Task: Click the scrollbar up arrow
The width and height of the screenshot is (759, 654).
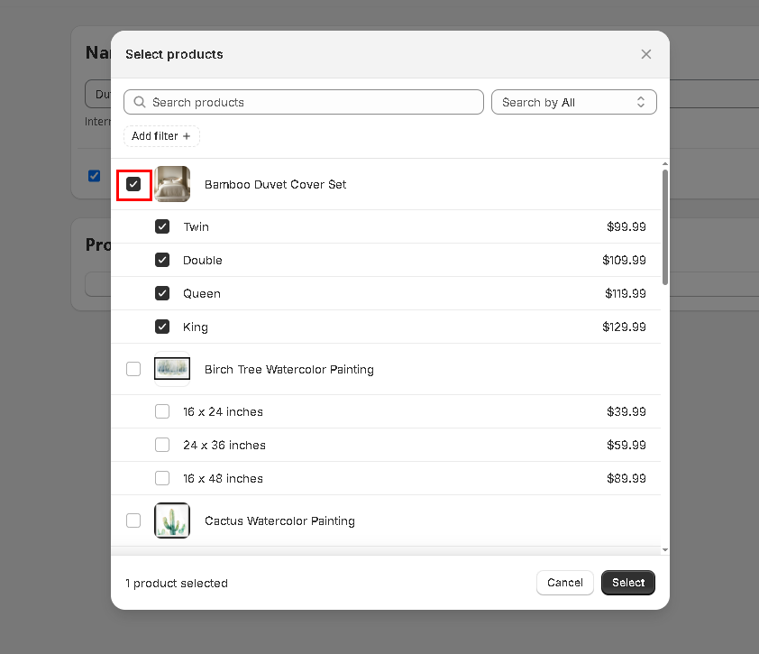Action: [665, 164]
